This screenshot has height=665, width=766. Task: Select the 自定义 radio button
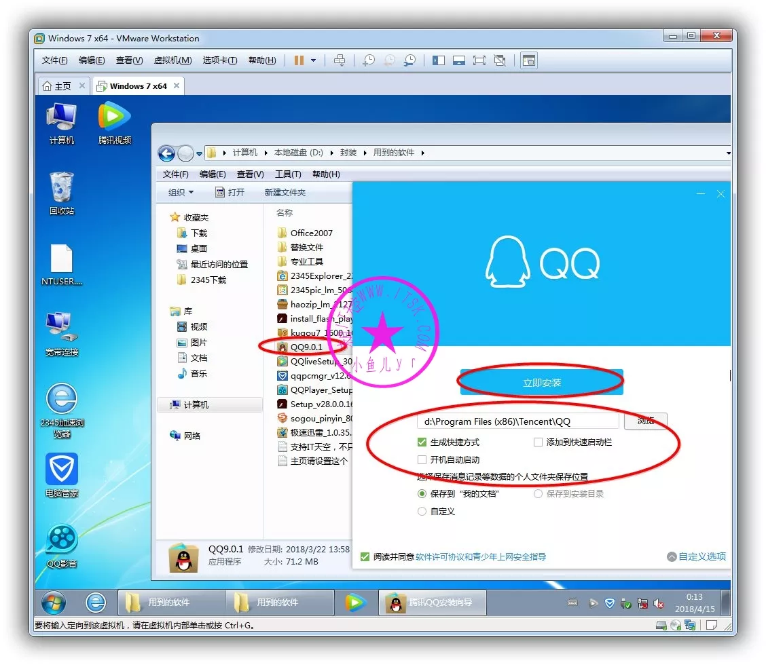click(x=422, y=512)
